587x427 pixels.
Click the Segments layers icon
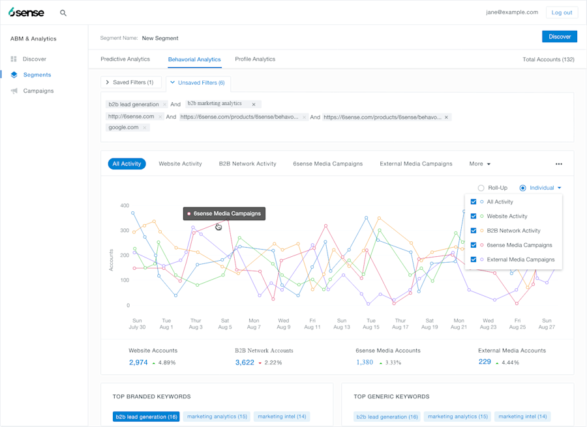pos(14,74)
